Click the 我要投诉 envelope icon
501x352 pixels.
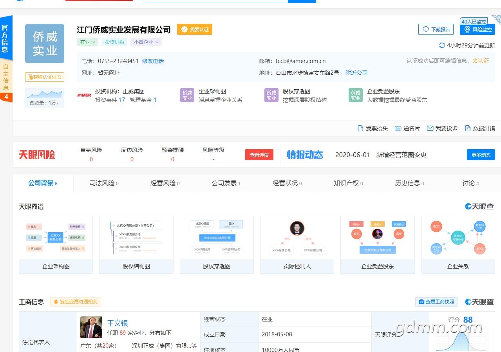coord(430,128)
